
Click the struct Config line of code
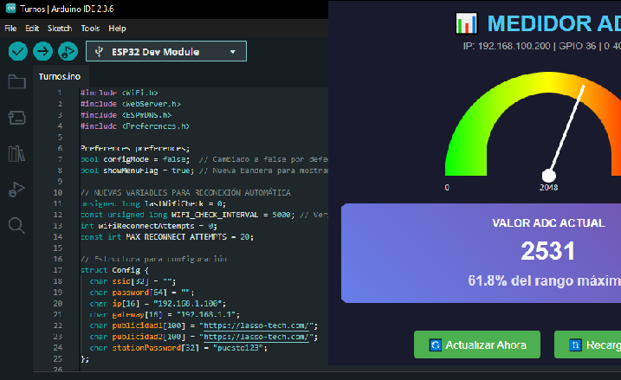[x=114, y=270]
